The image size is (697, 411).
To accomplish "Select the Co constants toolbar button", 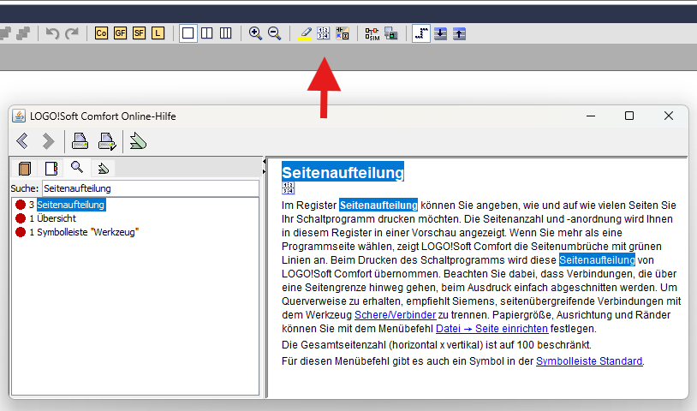I will pos(101,33).
